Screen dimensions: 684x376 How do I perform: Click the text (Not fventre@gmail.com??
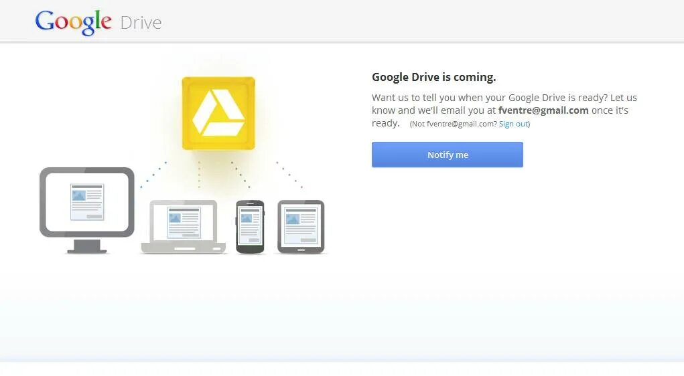[454, 124]
